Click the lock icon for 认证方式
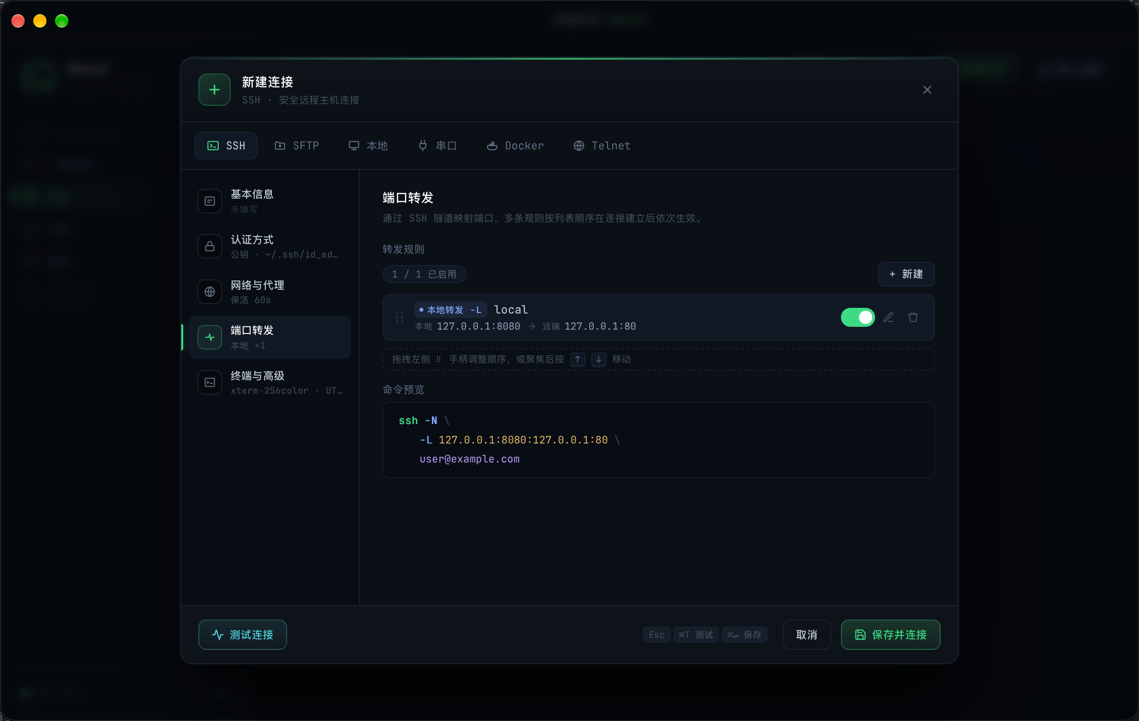Screen dimensions: 1139x721 click(x=210, y=247)
